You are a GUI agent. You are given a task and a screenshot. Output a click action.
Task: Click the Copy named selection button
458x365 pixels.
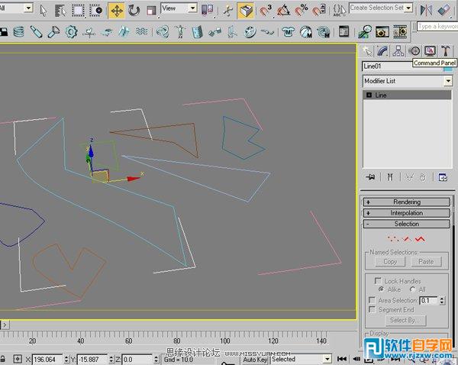click(390, 262)
